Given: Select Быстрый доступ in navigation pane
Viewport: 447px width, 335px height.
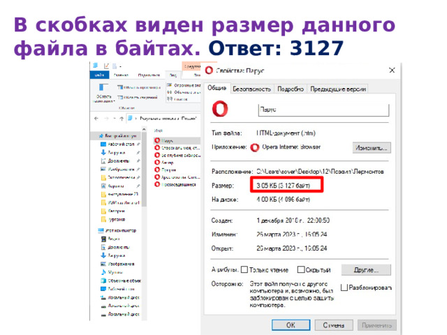Looking at the screenshot, I should [117, 136].
